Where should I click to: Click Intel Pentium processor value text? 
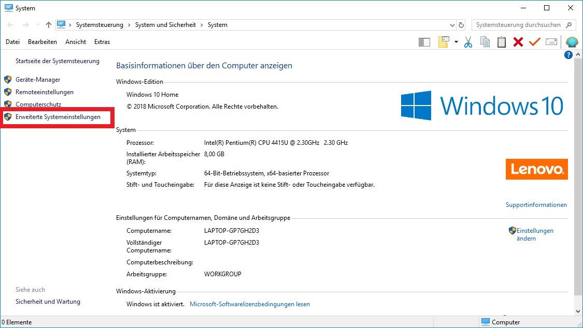pos(276,142)
